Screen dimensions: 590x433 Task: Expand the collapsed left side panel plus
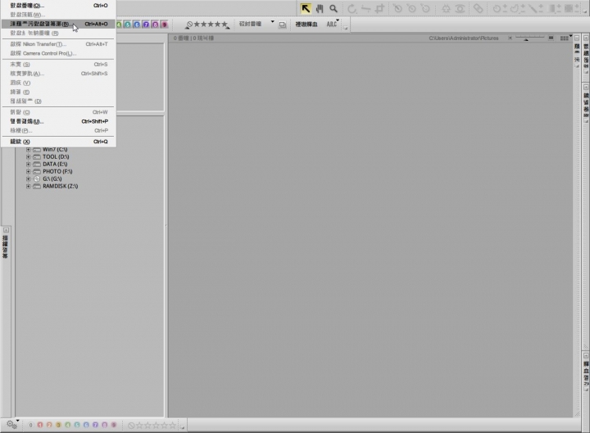(6, 230)
